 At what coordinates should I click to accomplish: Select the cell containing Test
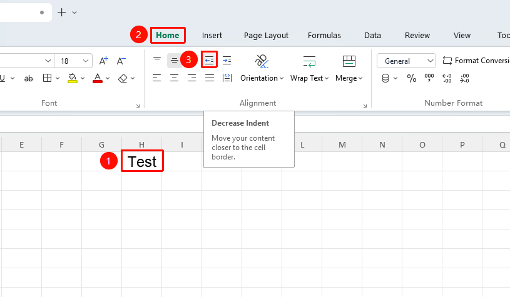(142, 161)
